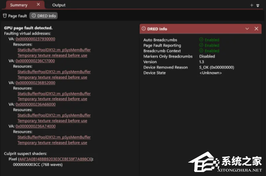
Task: Open StaticBufferPoolDX12 resource under VA 0x0000000237930000
Action: point(54,50)
